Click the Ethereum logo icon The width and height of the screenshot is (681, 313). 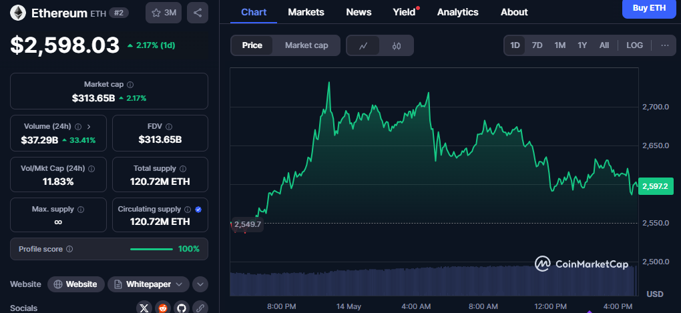click(18, 13)
